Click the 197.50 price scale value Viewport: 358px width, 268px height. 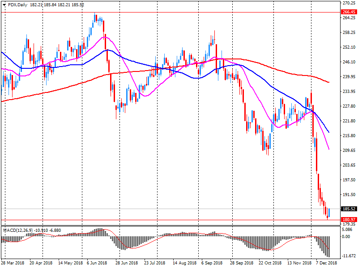tap(349, 180)
